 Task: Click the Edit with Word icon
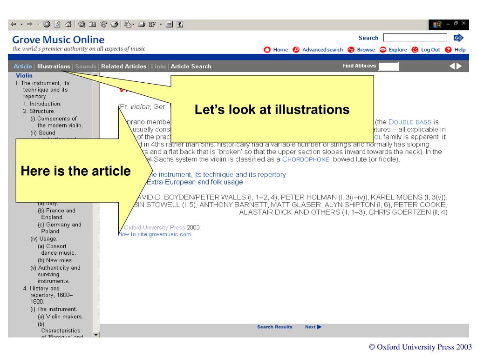152,24
